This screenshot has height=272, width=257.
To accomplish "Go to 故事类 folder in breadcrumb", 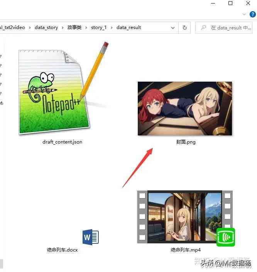I will tap(74, 27).
